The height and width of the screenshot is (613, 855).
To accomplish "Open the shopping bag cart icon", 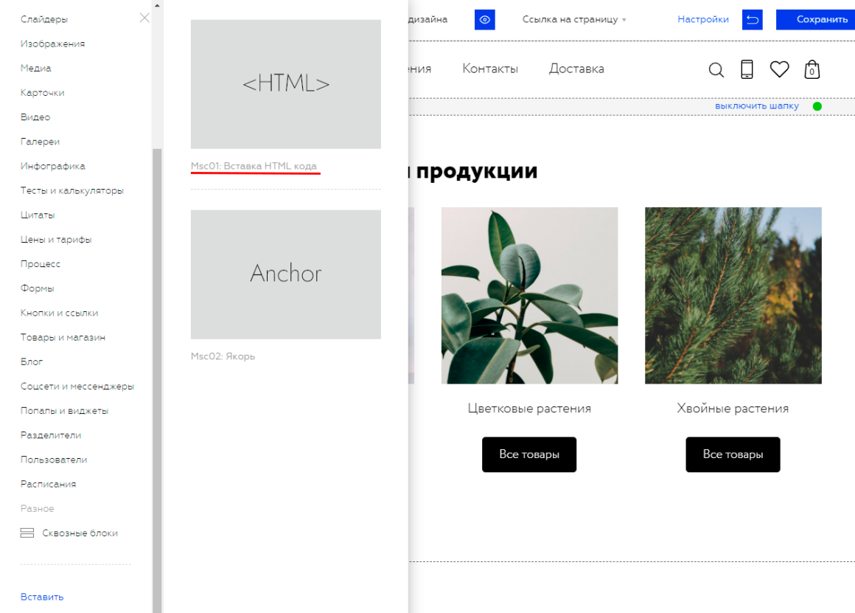I will [x=812, y=69].
